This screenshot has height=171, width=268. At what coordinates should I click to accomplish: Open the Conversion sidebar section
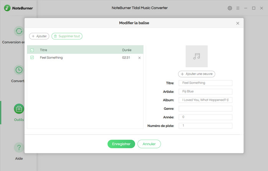click(x=19, y=31)
